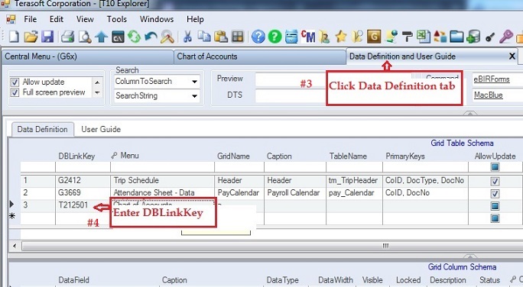Paste with the clipboard icon
Viewport: 523px width, 287px height.
220,37
